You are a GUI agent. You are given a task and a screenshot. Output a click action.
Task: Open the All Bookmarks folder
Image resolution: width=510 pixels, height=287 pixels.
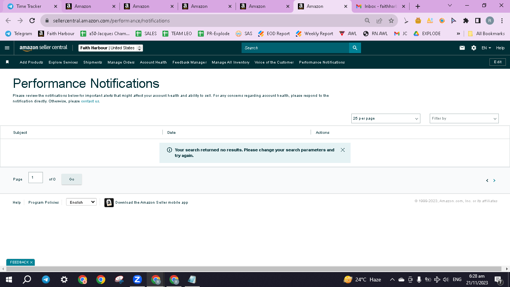click(x=486, y=34)
